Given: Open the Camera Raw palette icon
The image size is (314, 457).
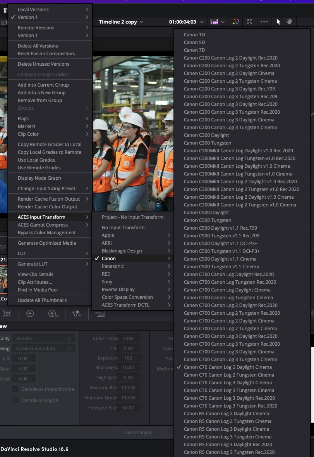Looking at the screenshot, I should point(7,314).
